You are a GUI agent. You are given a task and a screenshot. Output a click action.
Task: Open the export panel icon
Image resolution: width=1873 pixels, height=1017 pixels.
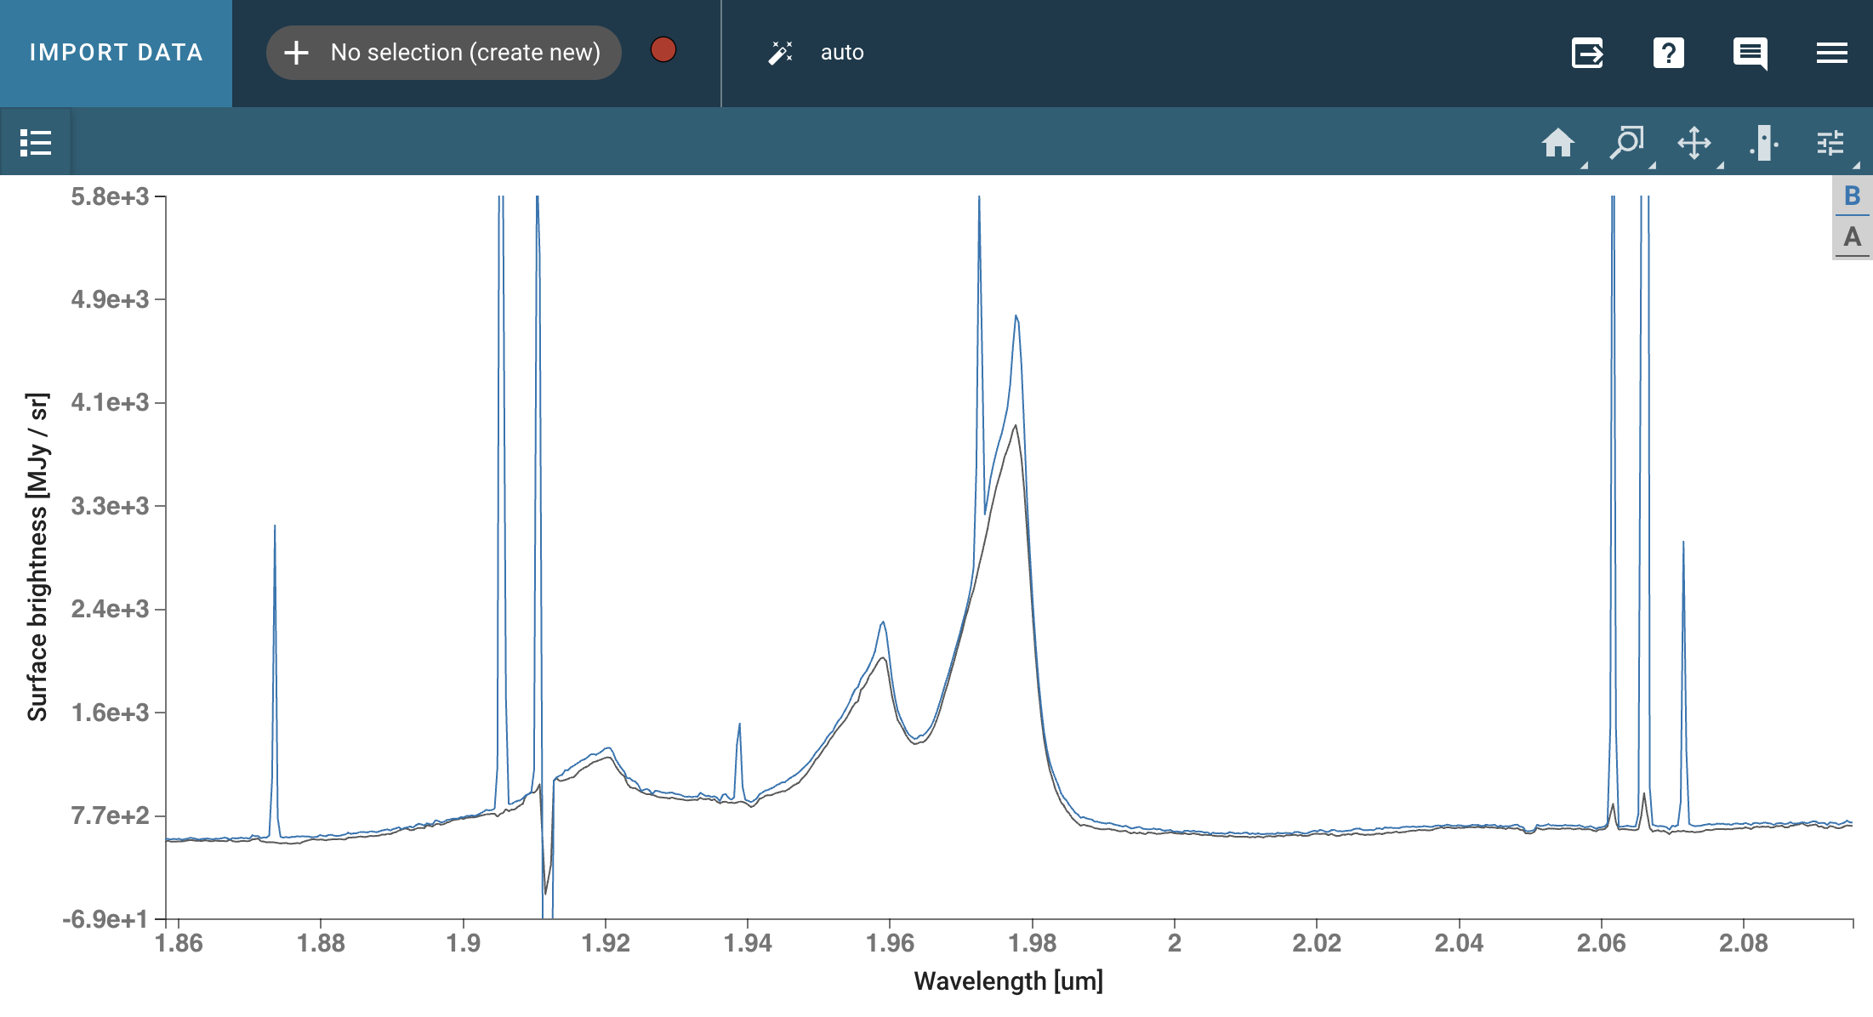pyautogui.click(x=1587, y=53)
